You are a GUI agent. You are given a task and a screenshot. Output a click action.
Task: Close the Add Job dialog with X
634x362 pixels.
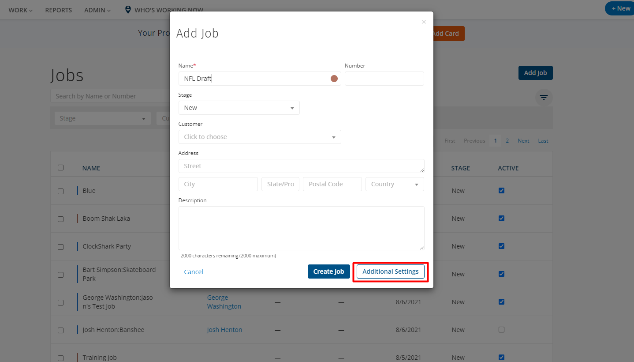point(424,22)
